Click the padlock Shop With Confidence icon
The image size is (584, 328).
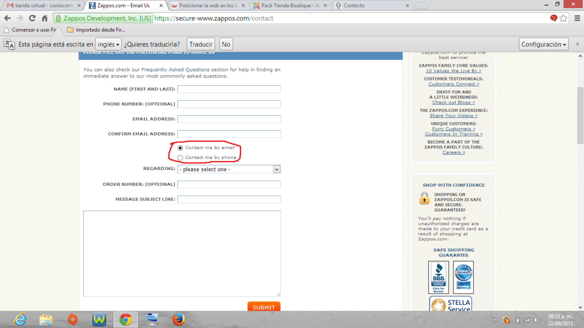click(424, 198)
